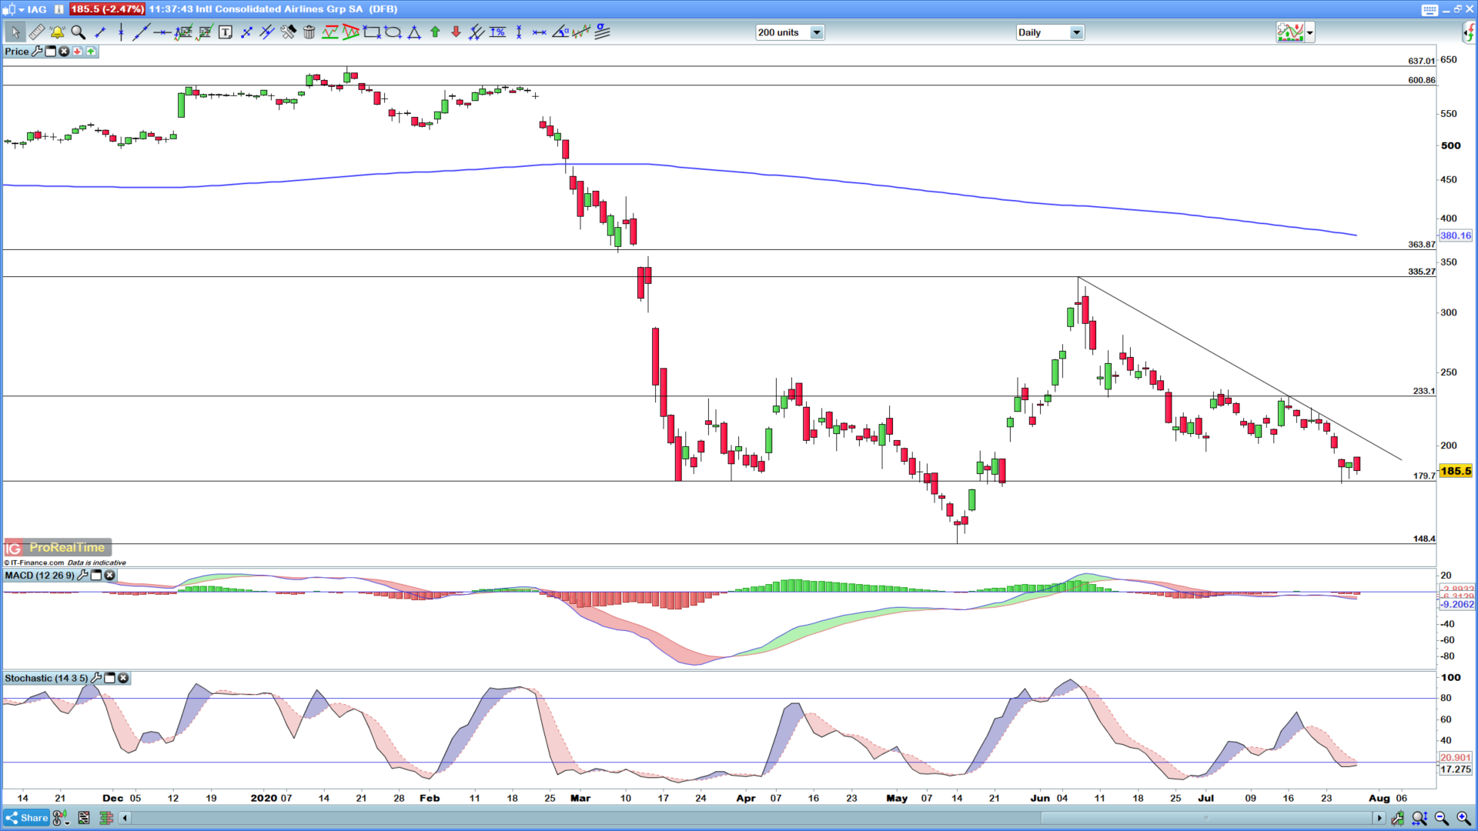Select the standard deviation channel tool
This screenshot has height=831, width=1478.
[x=603, y=32]
